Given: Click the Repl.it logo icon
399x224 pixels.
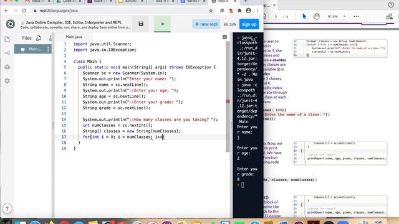Looking at the screenshot, I should pyautogui.click(x=11, y=24).
